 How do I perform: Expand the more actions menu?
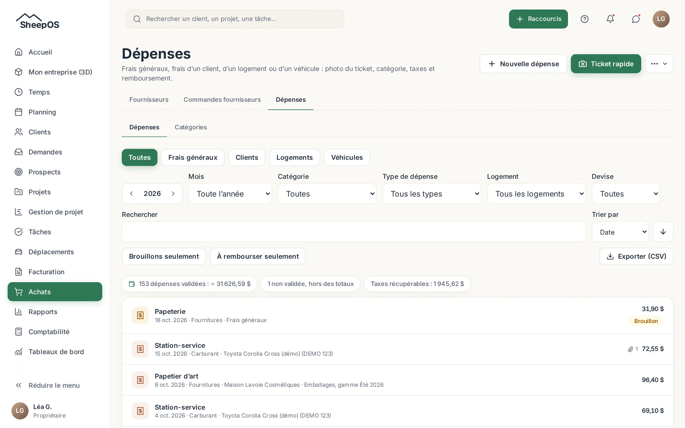pos(659,64)
